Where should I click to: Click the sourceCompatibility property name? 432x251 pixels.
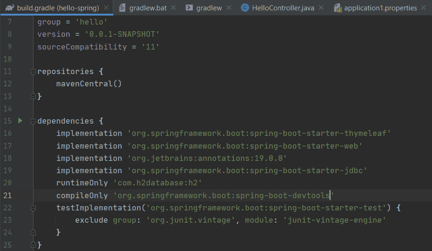pos(82,47)
